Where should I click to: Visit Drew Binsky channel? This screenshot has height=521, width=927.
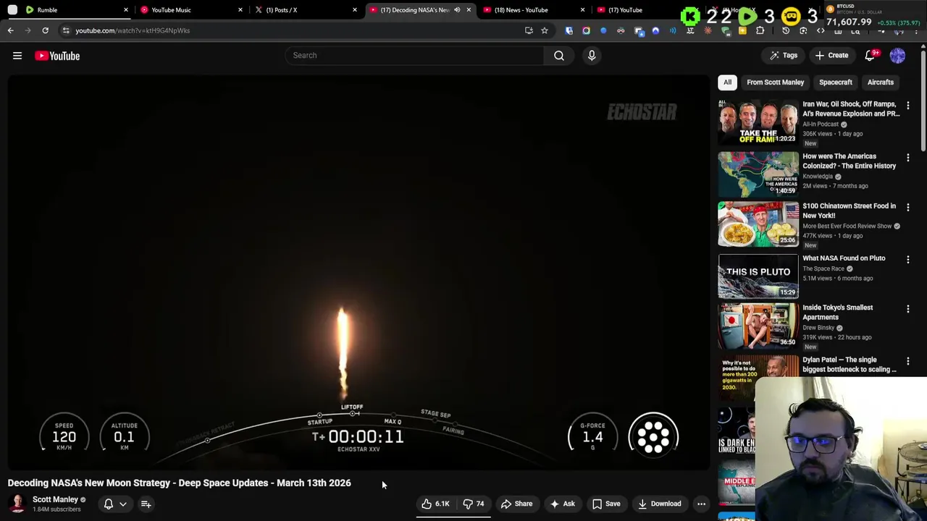[818, 327]
